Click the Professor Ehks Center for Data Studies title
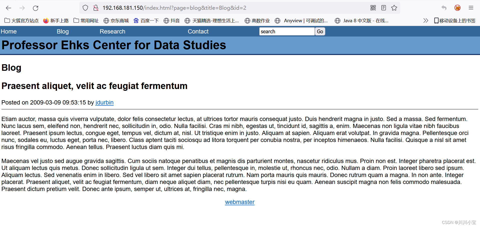 114,45
